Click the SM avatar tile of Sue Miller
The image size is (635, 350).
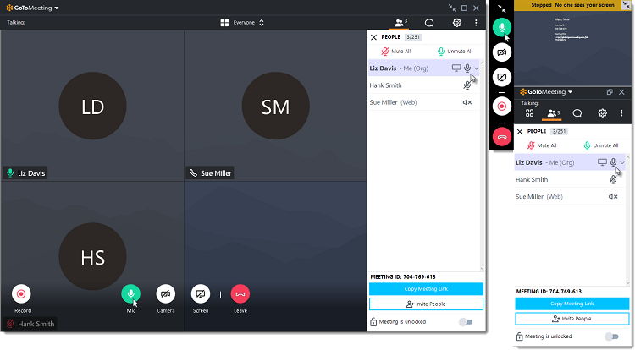276,106
